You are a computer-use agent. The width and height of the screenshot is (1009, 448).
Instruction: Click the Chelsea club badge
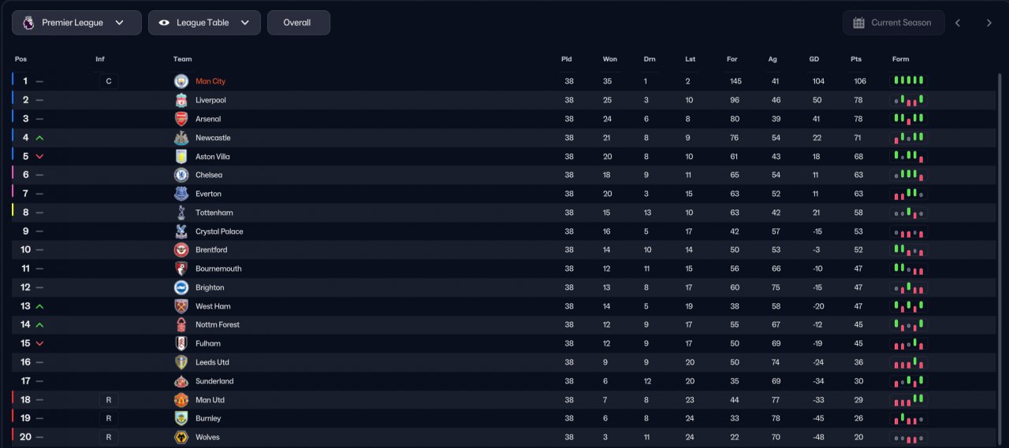pos(181,175)
